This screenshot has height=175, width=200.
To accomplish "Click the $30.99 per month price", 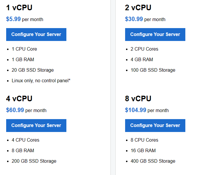I will 145,19.
